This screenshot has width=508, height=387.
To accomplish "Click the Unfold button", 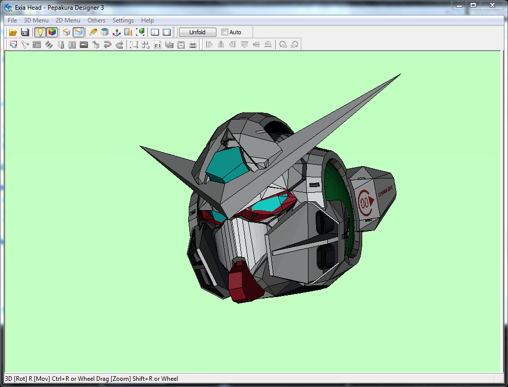I will coord(197,32).
